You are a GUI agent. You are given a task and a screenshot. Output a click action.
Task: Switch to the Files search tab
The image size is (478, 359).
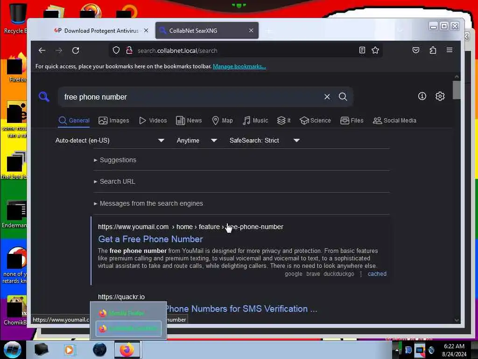352,121
